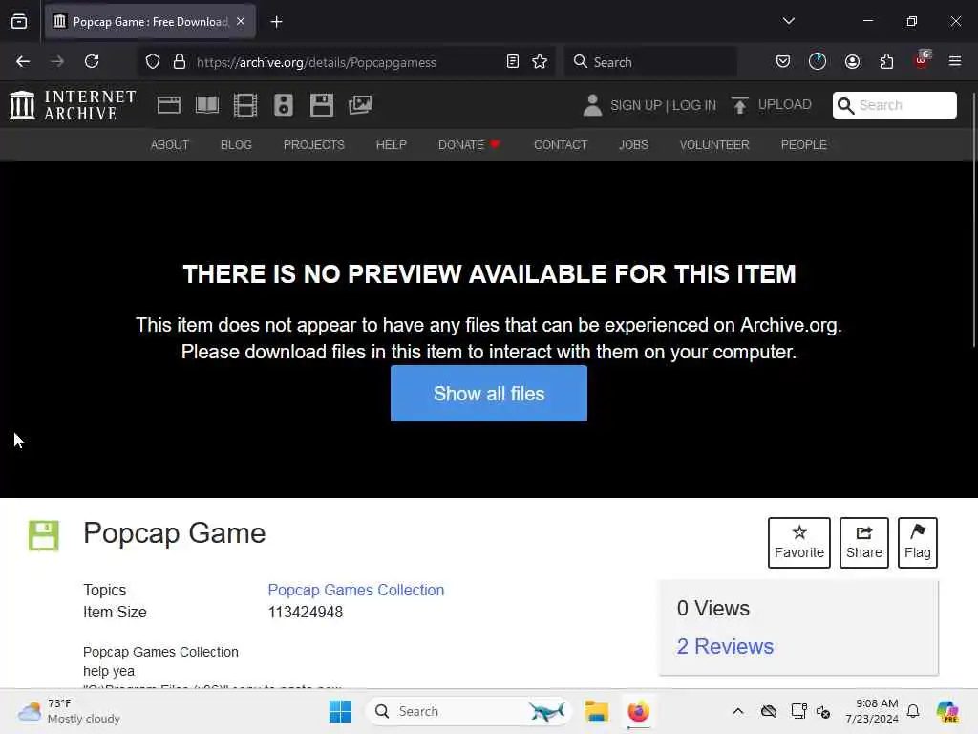Viewport: 978px width, 734px height.
Task: Open the Firefox View icon
Action: click(19, 22)
